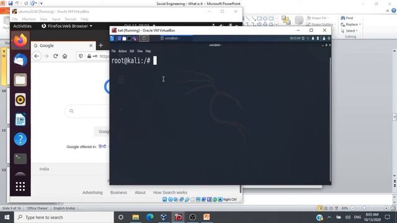Open the Shape Fill dropdown in PowerPoint
Screen dimensions: 397x223
pos(318,18)
